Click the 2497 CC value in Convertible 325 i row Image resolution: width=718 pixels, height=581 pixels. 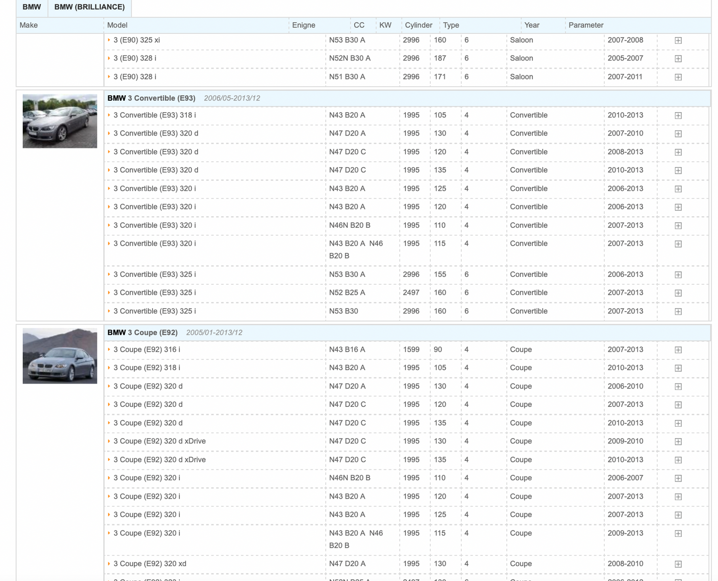[x=411, y=293]
